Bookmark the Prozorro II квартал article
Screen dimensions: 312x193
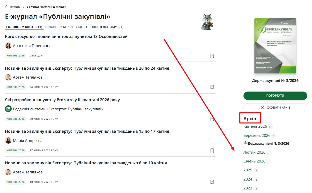(x=212, y=119)
